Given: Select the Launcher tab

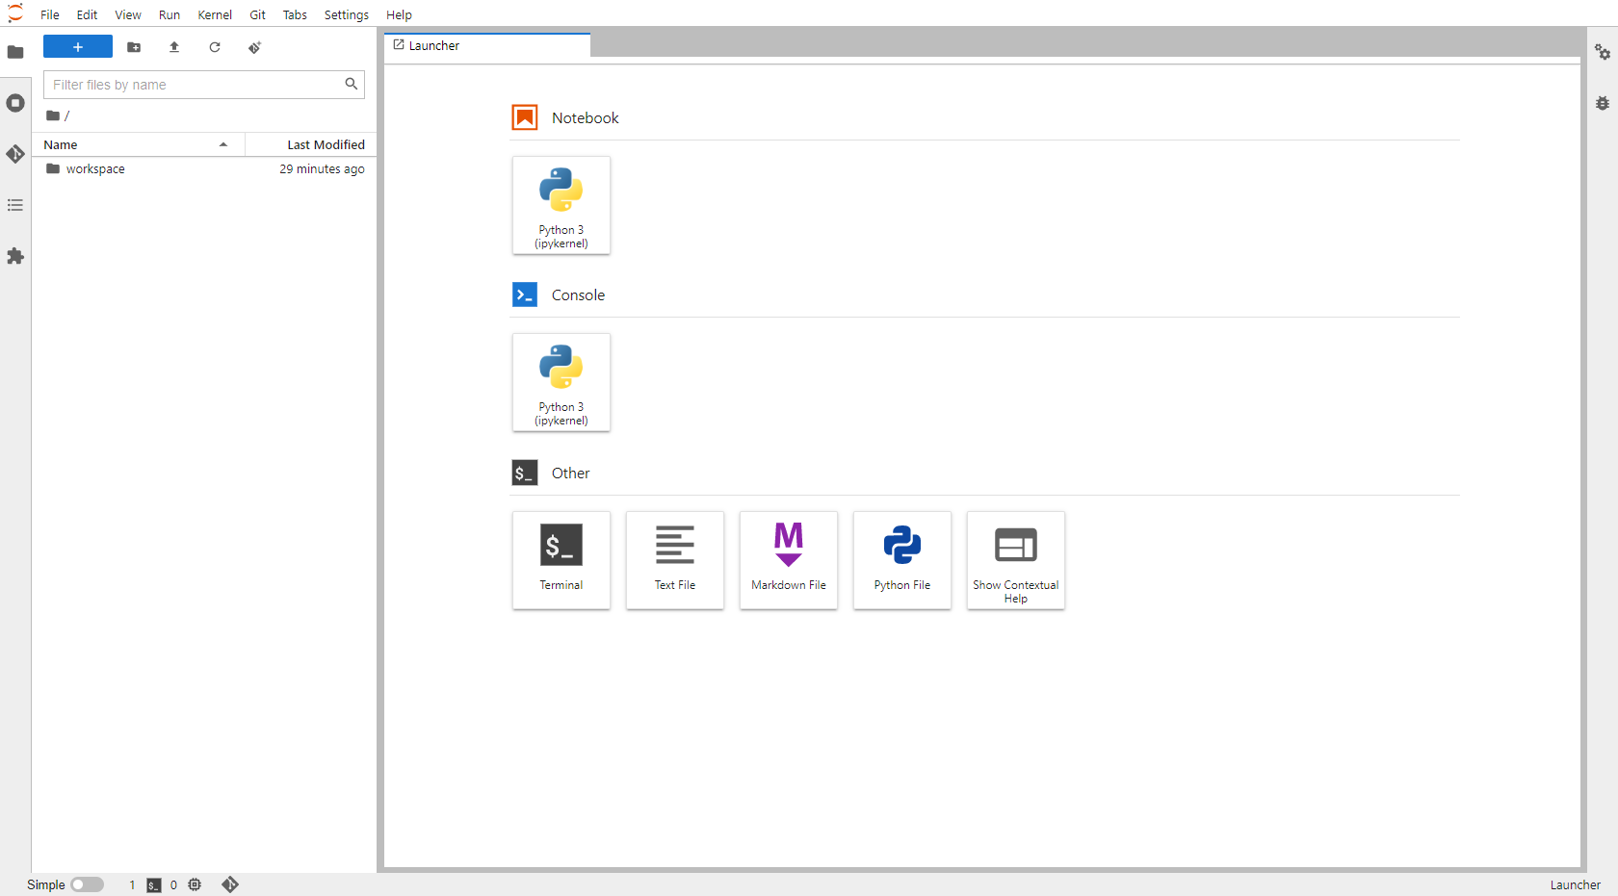Looking at the screenshot, I should (487, 45).
